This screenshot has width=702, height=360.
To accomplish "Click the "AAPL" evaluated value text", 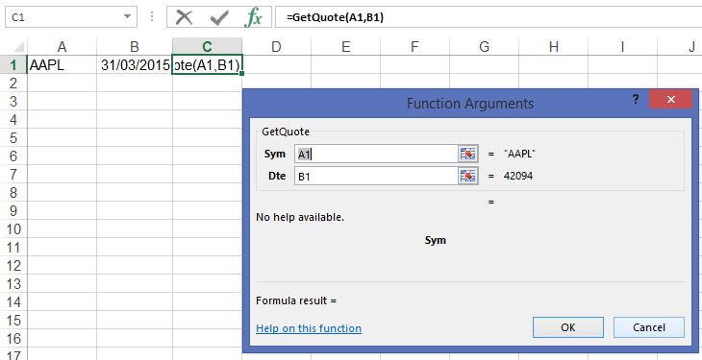I will [x=520, y=154].
